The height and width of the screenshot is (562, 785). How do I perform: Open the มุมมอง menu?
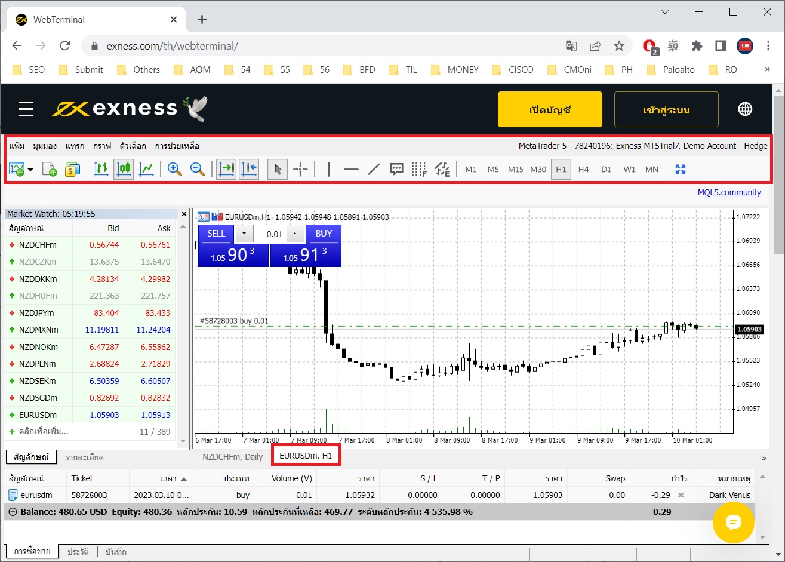[x=45, y=146]
